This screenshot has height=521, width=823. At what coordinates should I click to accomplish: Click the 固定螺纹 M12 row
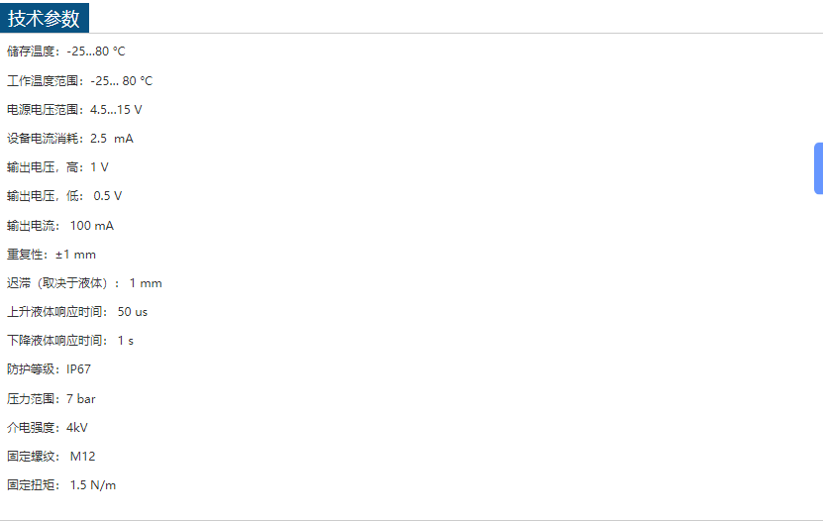tap(51, 456)
